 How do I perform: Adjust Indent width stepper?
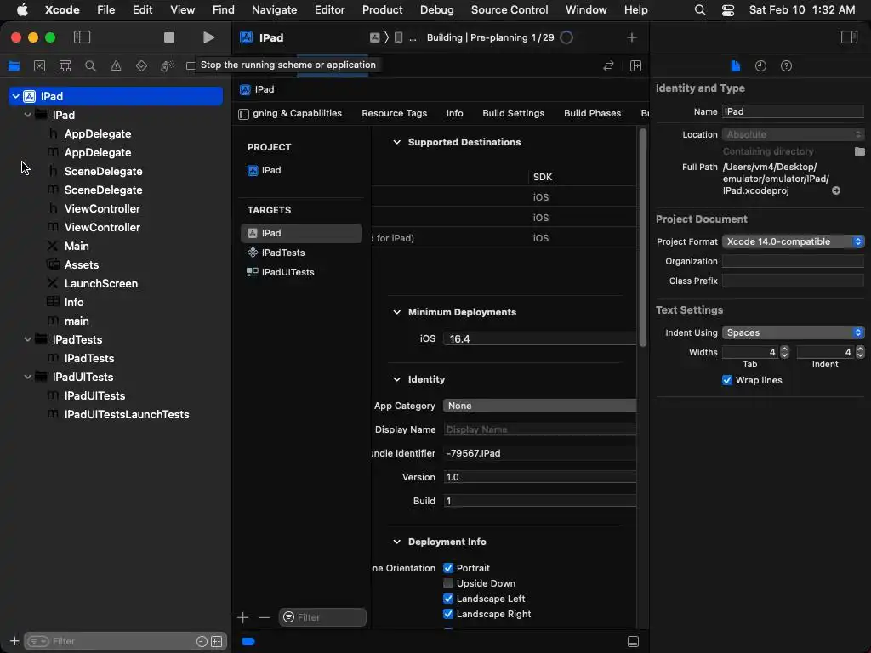[x=860, y=352]
